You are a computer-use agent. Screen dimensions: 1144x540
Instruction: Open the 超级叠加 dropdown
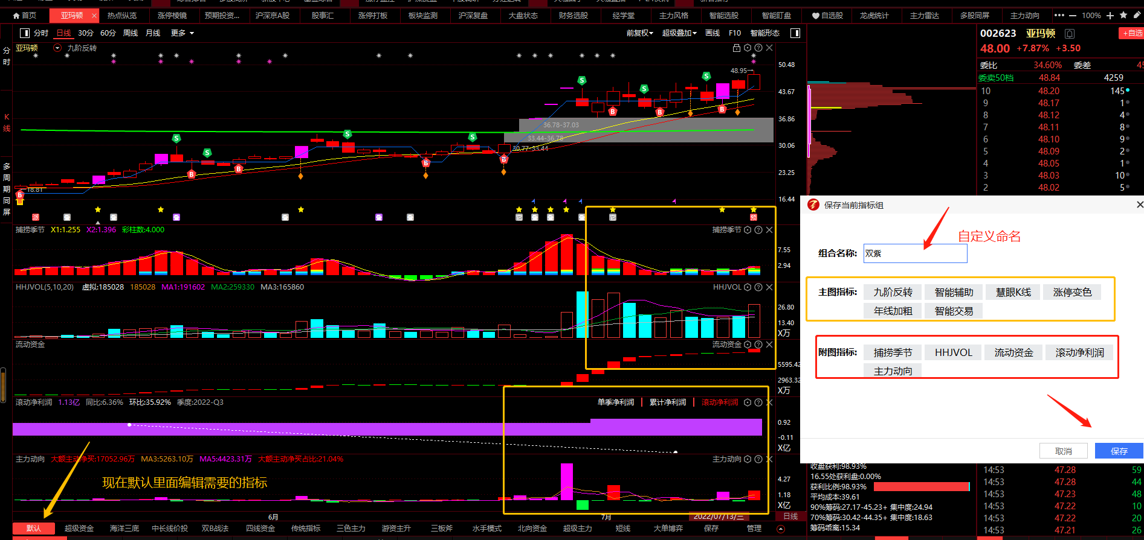pyautogui.click(x=679, y=33)
